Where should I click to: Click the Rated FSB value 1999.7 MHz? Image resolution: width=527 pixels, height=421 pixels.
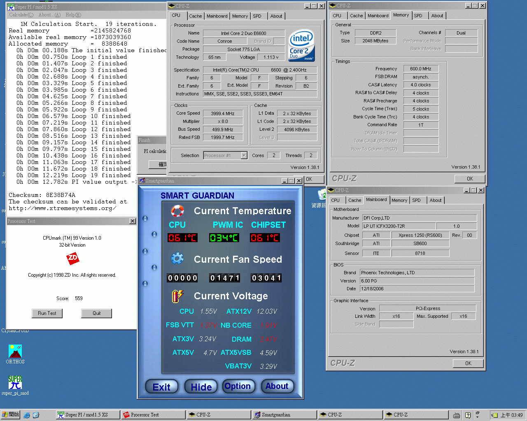click(223, 137)
